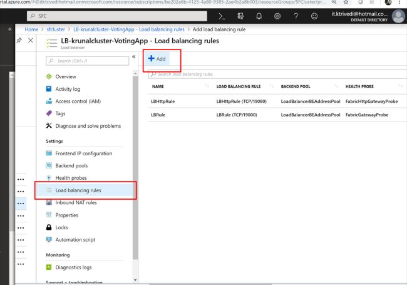This screenshot has height=285, width=407.
Task: Click FabricHttpGatewayProbe cell
Action: [371, 101]
